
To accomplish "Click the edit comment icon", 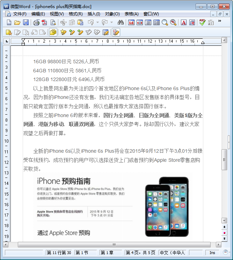I will point(17,32).
